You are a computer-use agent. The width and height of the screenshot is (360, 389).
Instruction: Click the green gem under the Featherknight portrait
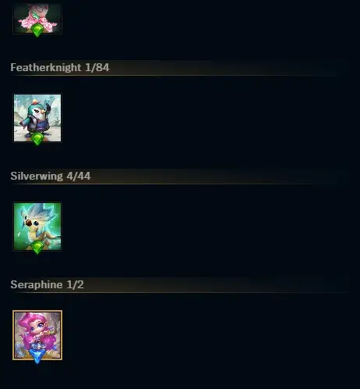tap(37, 139)
